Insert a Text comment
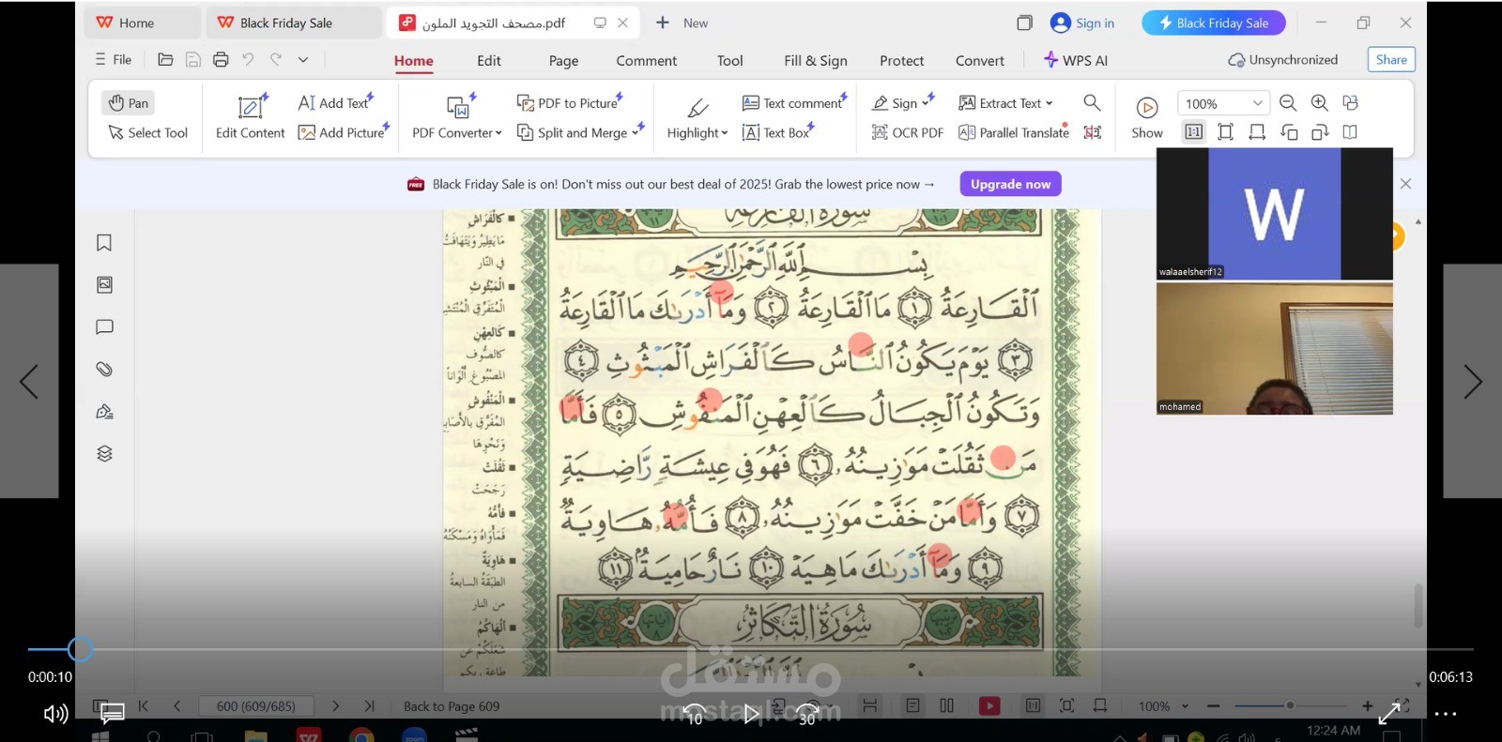 pyautogui.click(x=794, y=102)
